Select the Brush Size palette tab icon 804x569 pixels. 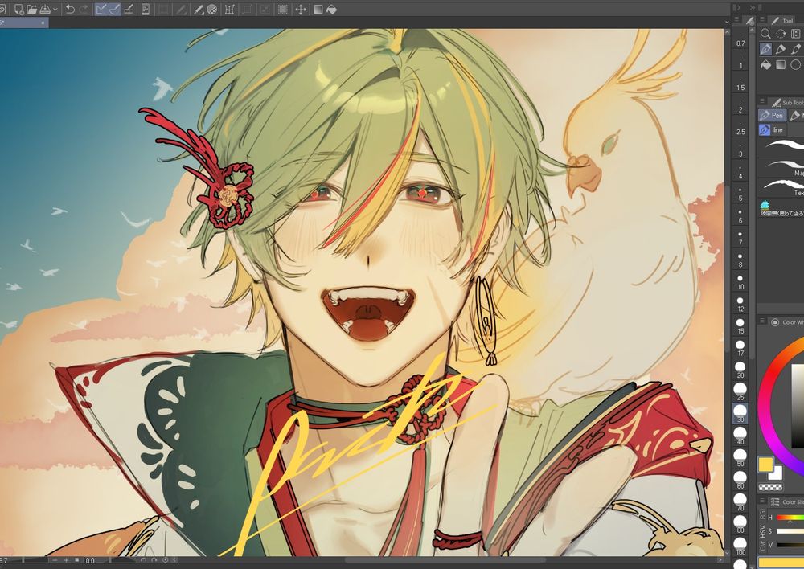[750, 20]
